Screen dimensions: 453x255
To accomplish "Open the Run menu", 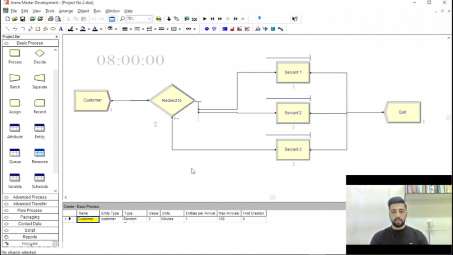I will click(x=97, y=11).
